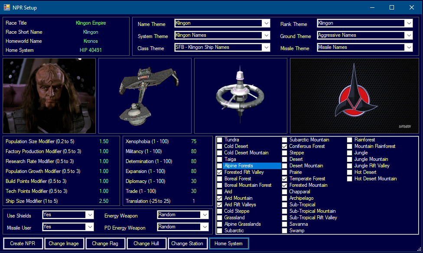Click the Determination value 80
This screenshot has height=253, width=423.
coord(194,161)
